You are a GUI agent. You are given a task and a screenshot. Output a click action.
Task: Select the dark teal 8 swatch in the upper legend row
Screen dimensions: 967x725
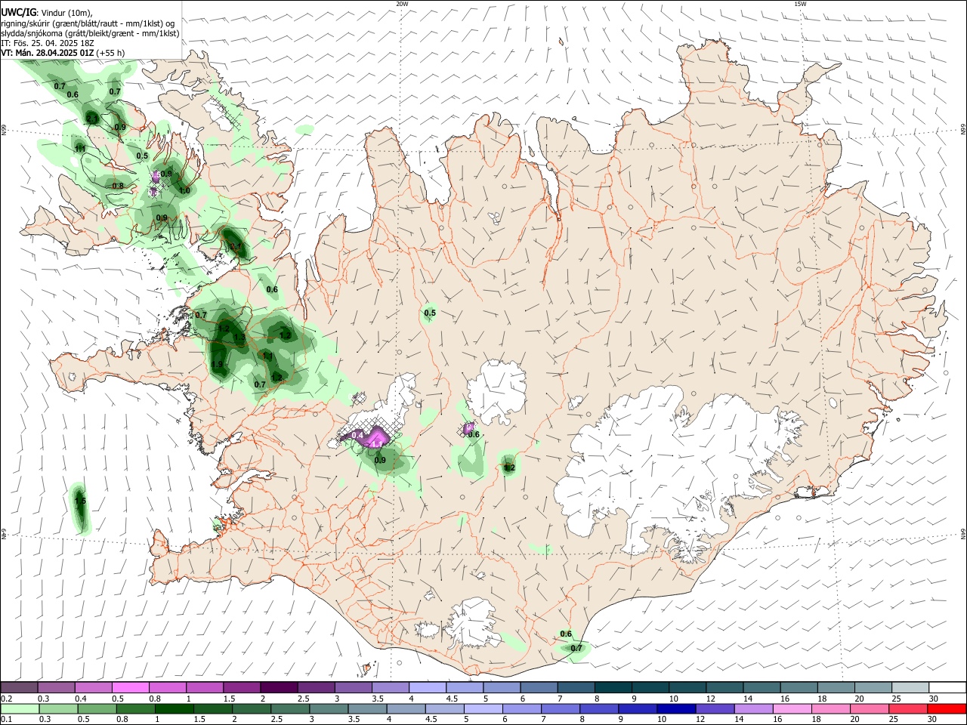(613, 688)
